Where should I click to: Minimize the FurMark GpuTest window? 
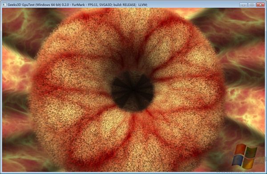click(x=243, y=5)
